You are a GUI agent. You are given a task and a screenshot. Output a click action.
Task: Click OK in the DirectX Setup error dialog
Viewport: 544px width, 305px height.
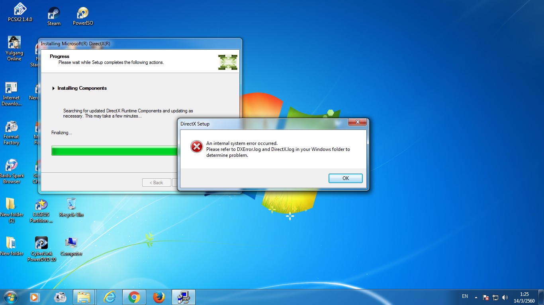point(346,178)
